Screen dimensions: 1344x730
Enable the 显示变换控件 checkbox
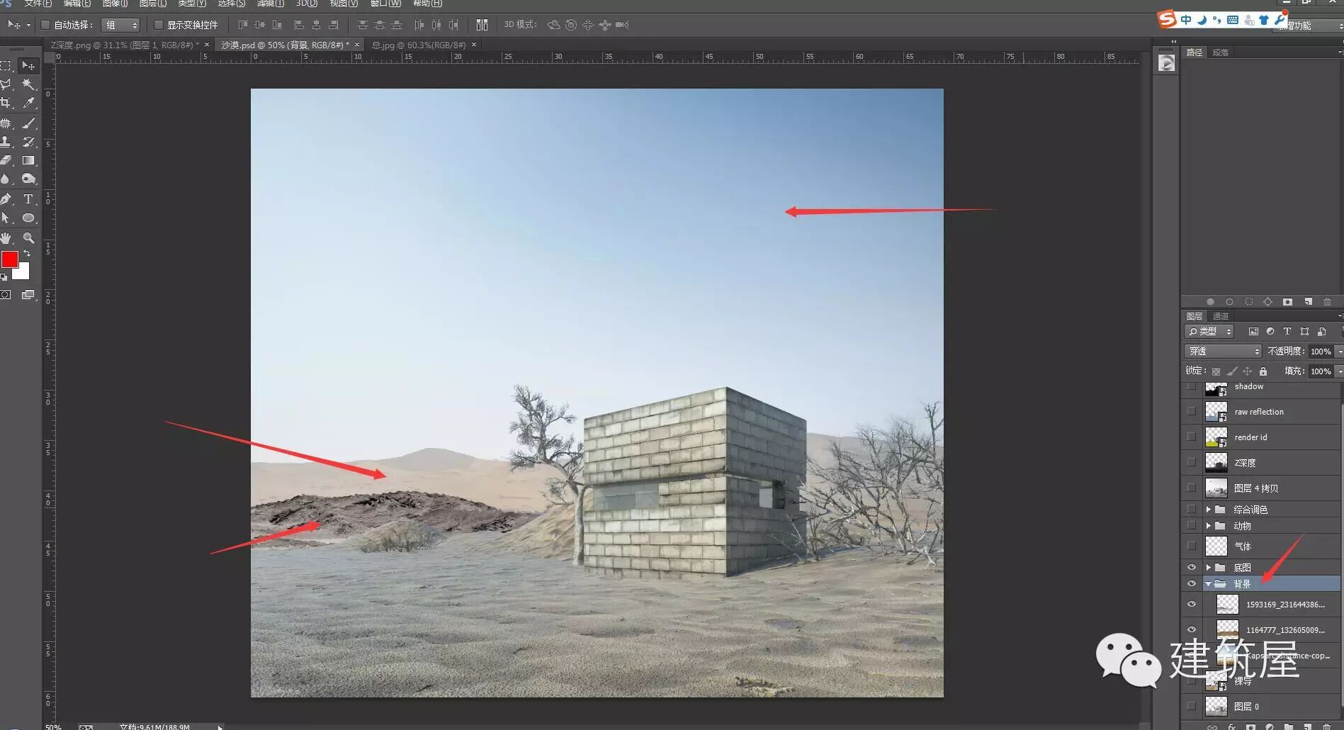click(159, 25)
